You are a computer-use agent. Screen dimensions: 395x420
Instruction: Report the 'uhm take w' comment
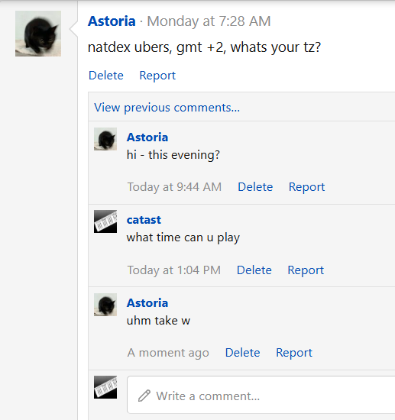294,353
